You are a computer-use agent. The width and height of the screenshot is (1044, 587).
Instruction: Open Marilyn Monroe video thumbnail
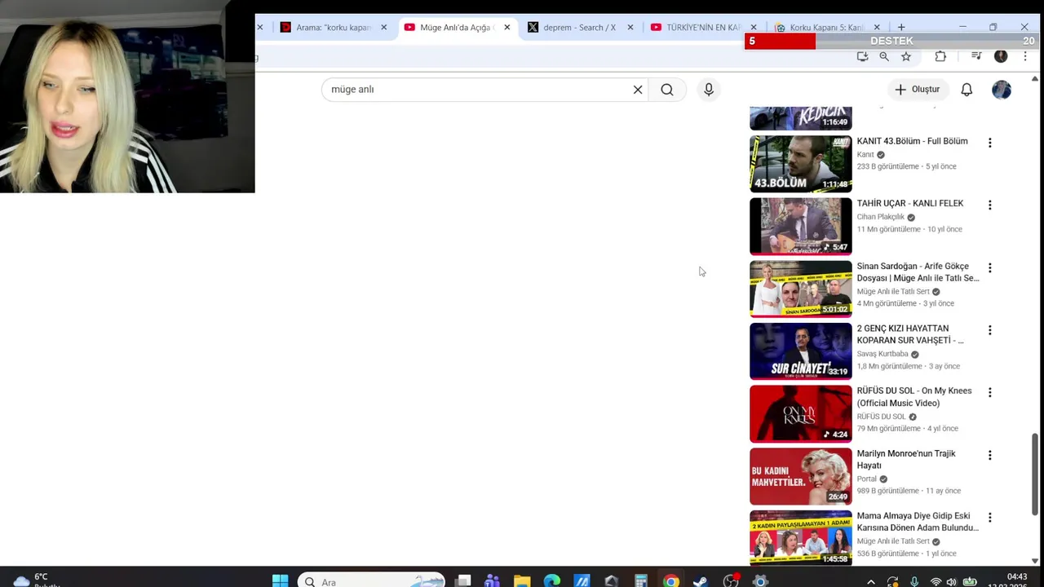(801, 476)
